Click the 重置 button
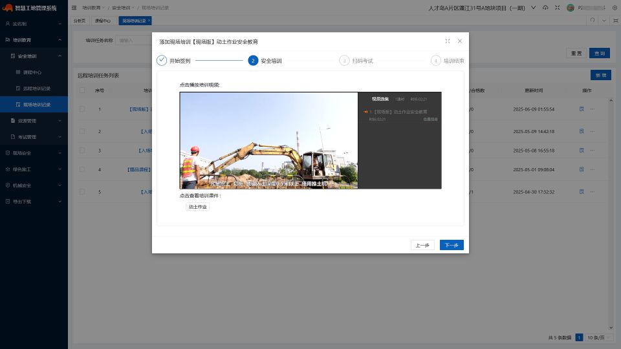621x349 pixels. pos(576,53)
